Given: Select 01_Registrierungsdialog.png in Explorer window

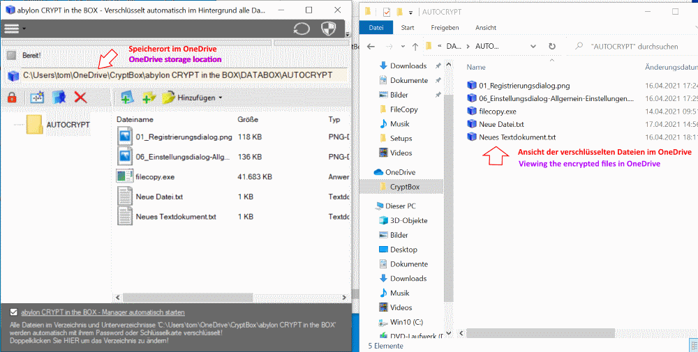Looking at the screenshot, I should (524, 86).
